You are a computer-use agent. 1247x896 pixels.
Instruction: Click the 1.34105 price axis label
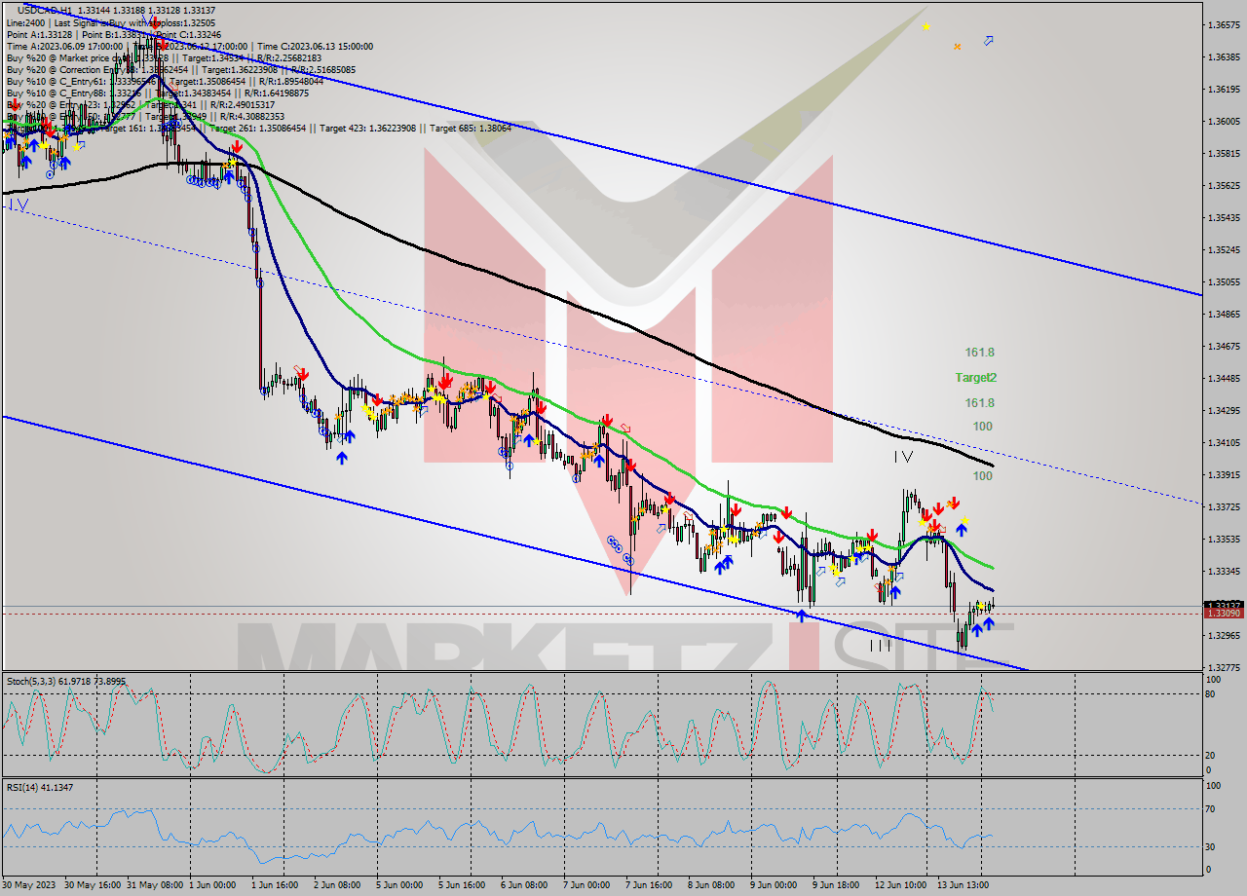[1223, 442]
